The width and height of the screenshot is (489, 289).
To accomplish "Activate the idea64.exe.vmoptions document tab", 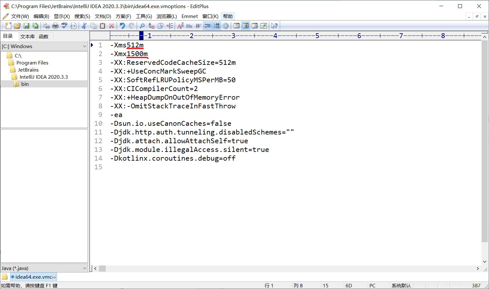I will [x=34, y=277].
